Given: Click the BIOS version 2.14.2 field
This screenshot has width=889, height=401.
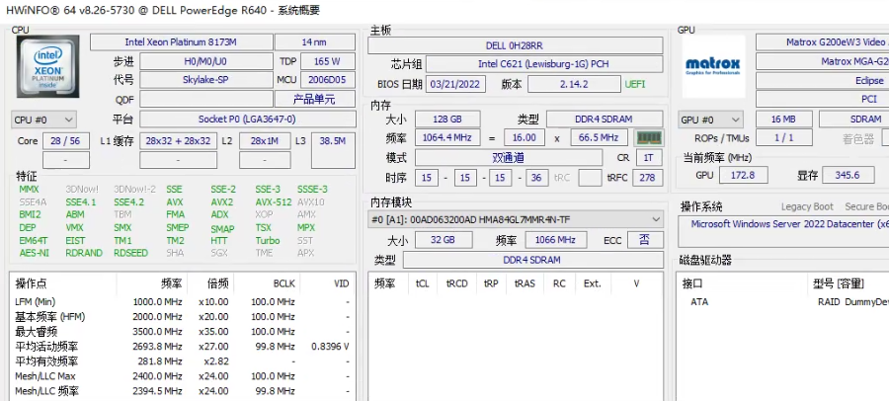Looking at the screenshot, I should point(574,85).
